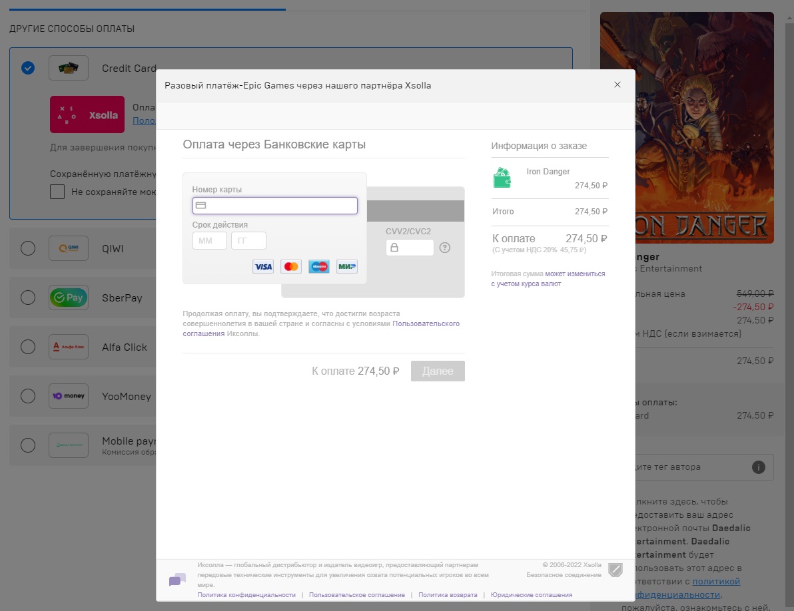
Task: Click the Mastercard logo
Action: coord(291,266)
